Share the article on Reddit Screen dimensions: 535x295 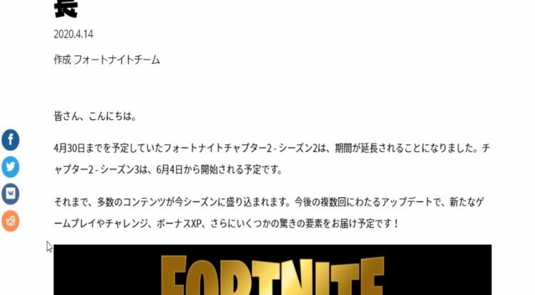click(10, 221)
